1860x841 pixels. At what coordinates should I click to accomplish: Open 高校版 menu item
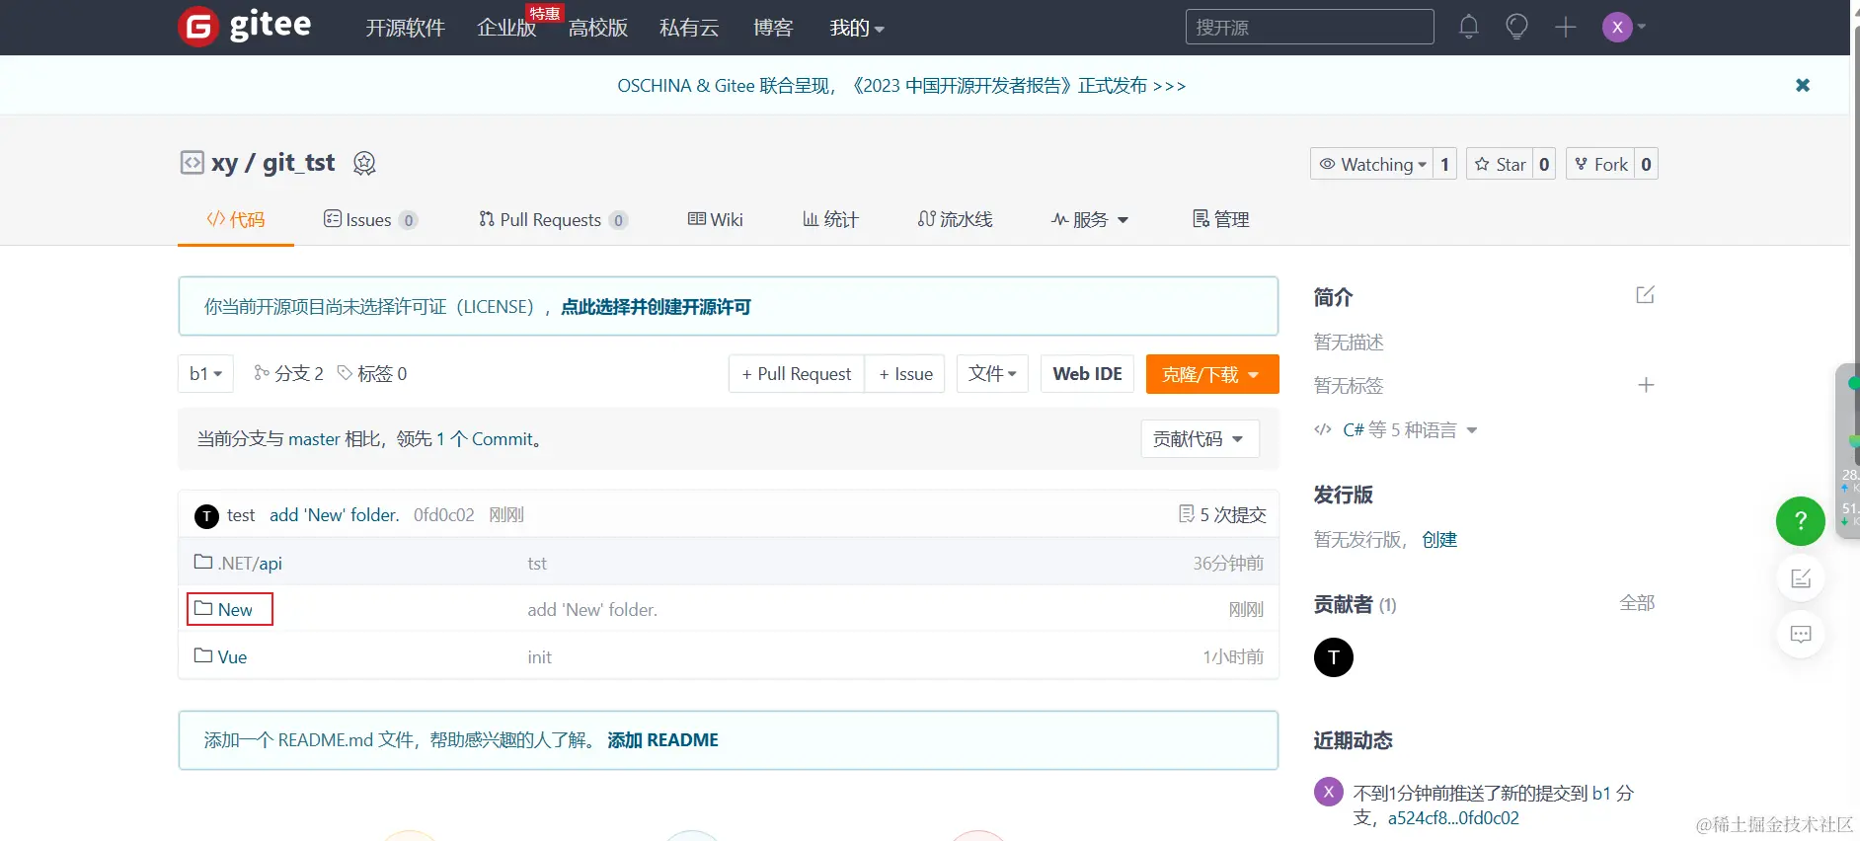tap(598, 28)
